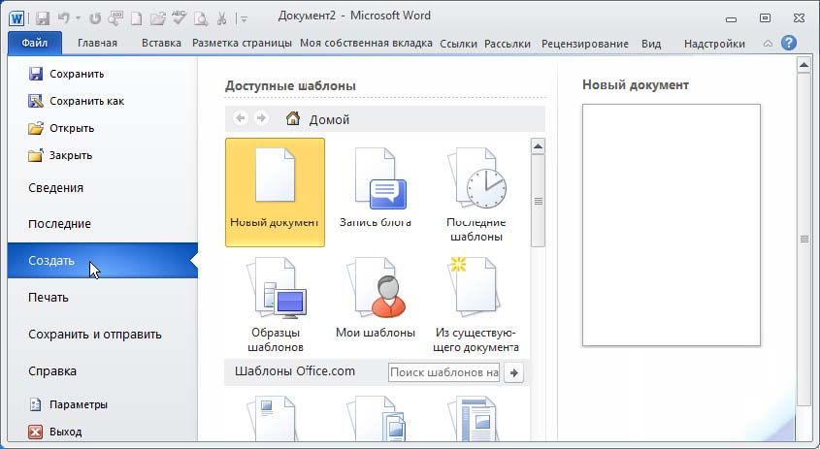
Task: Click the outer pane scroll-up arrow
Action: coord(804,65)
